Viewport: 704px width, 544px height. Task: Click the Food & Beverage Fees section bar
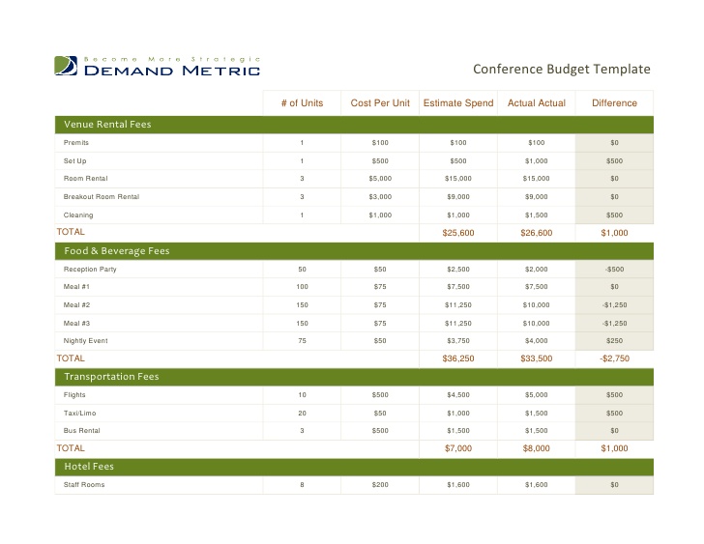(x=354, y=251)
